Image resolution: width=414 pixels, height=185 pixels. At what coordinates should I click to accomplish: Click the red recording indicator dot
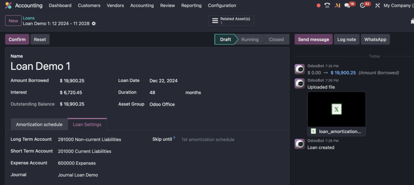tap(319, 6)
